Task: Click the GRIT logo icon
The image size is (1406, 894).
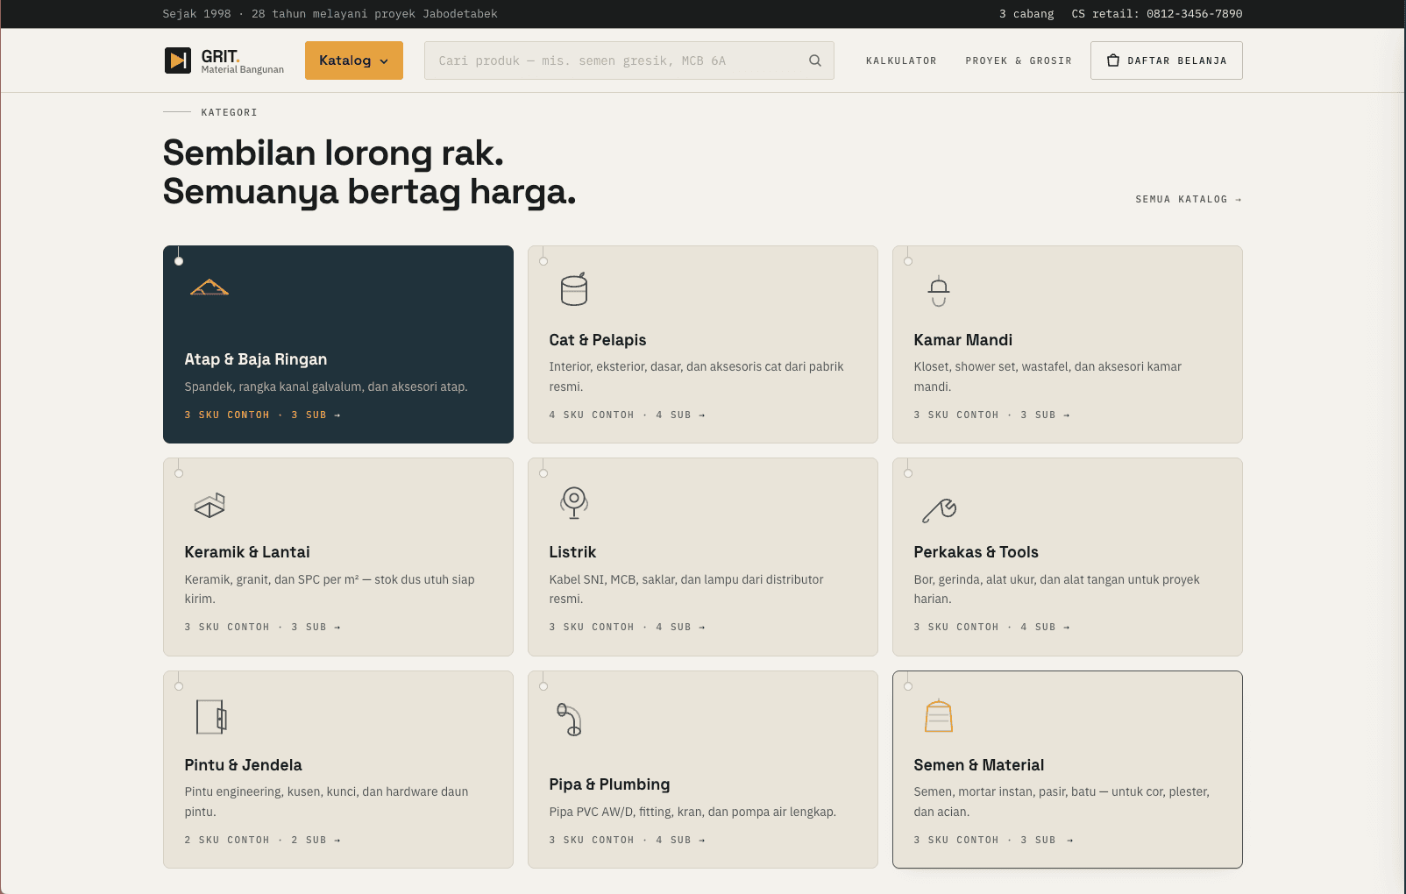Action: point(178,60)
